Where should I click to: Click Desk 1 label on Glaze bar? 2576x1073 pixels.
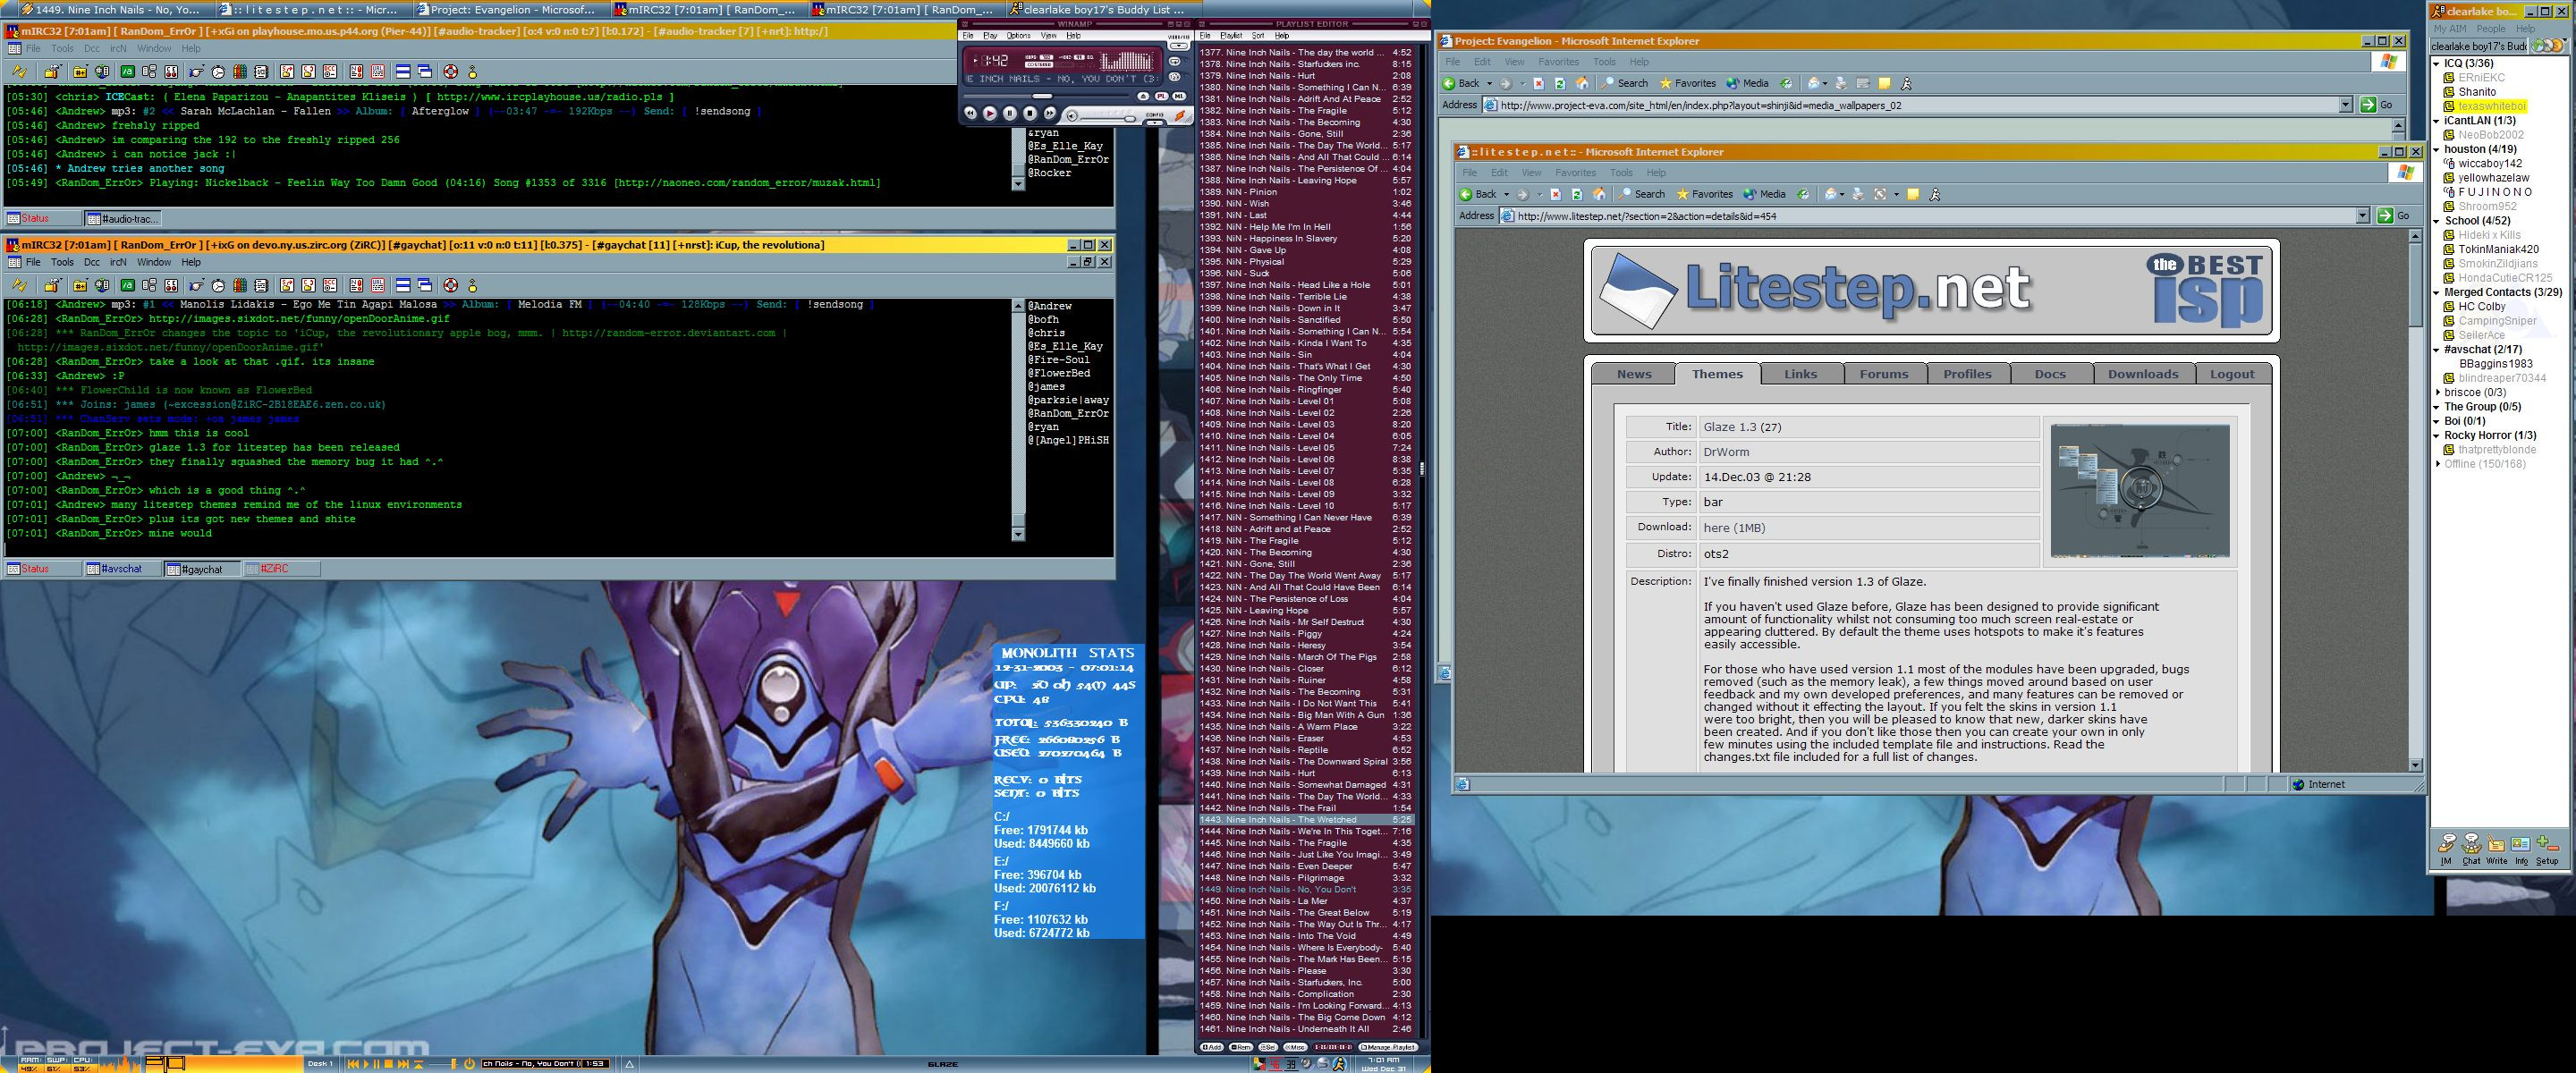click(x=321, y=1064)
